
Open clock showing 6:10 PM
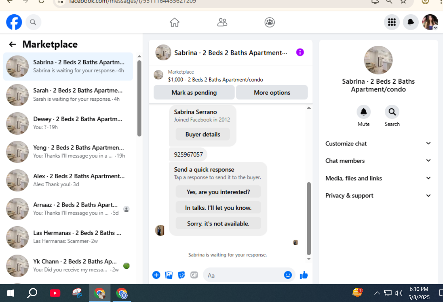[x=419, y=293]
